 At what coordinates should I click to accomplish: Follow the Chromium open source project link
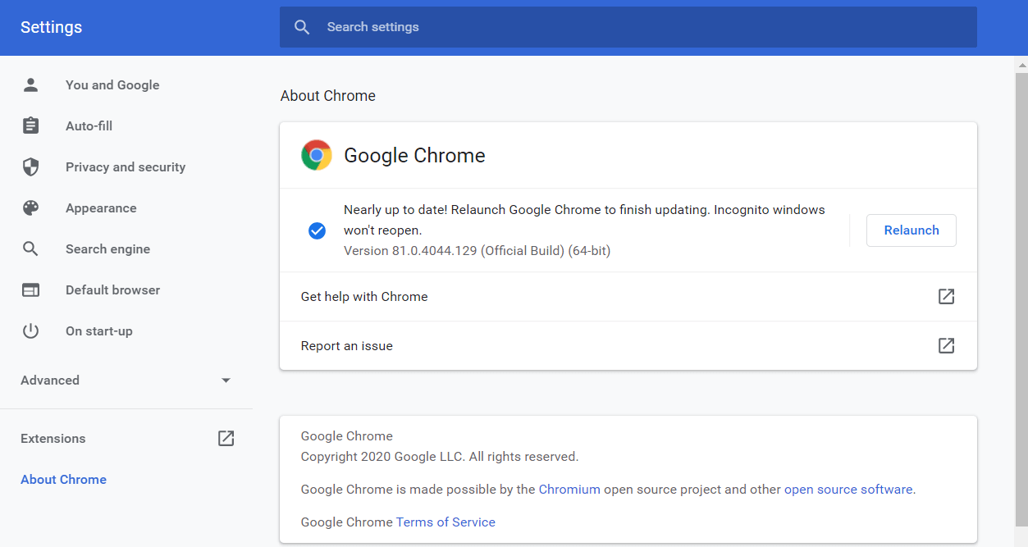tap(569, 489)
